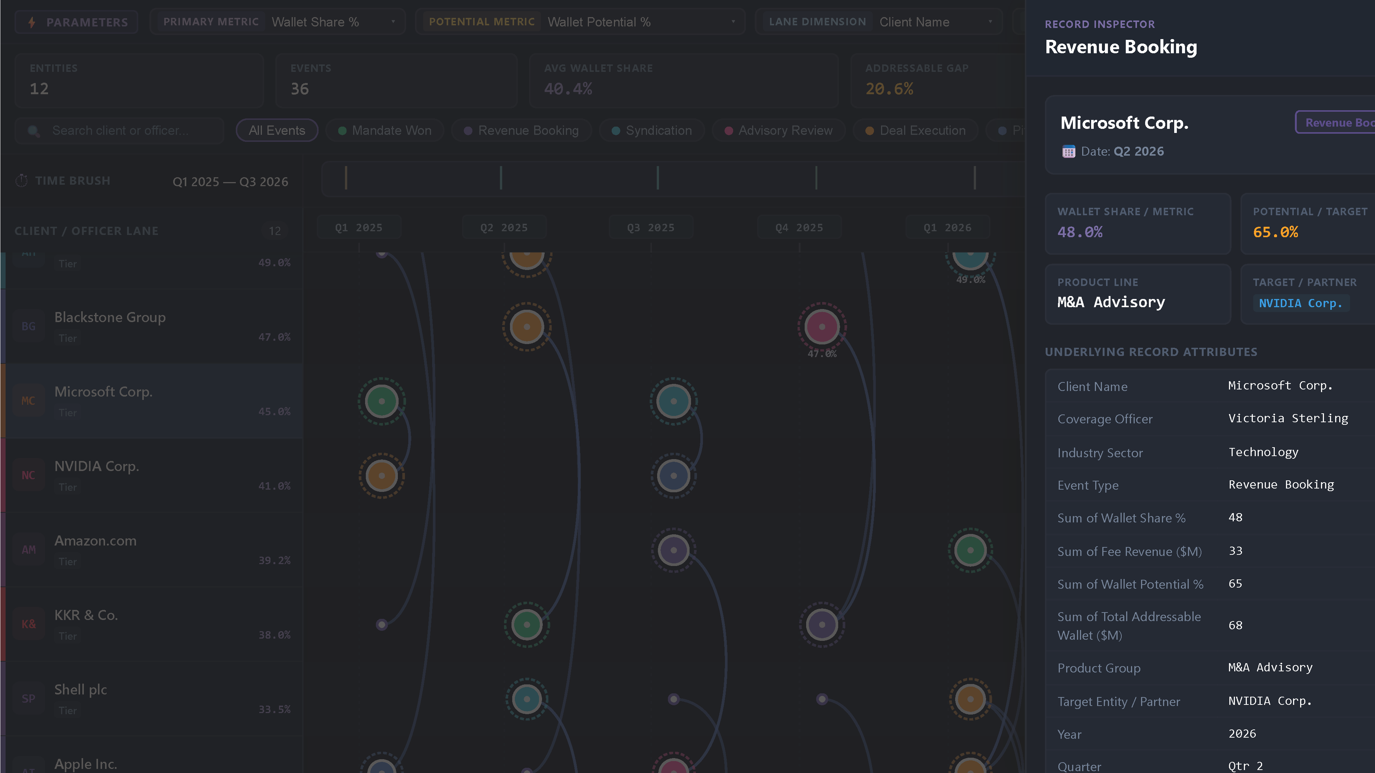Click the Q2 2025 column header

pyautogui.click(x=504, y=228)
